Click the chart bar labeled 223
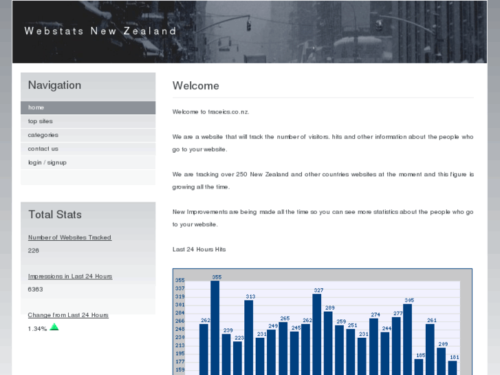The width and height of the screenshot is (500, 375). click(x=237, y=358)
